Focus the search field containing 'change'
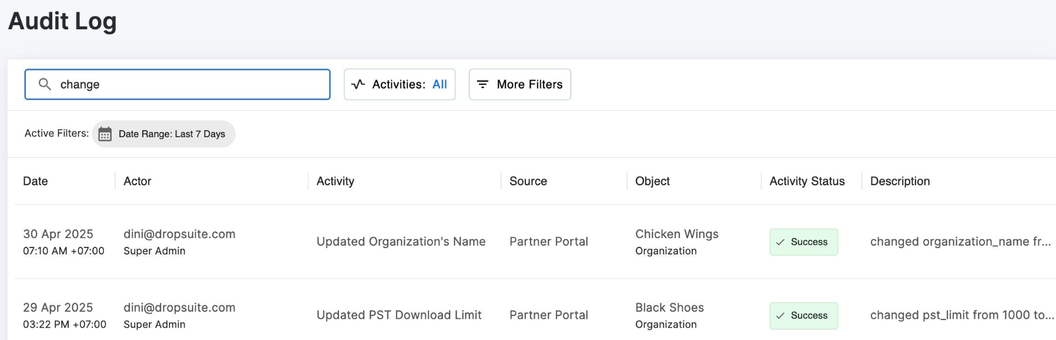Screen dimensions: 1056x340 pos(177,84)
